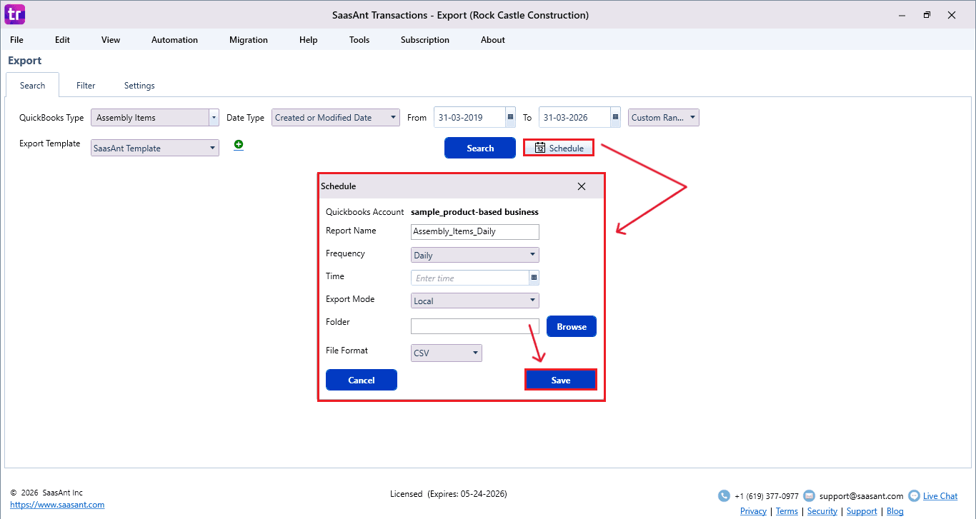Click the Report Name text field
The image size is (976, 519).
click(x=474, y=231)
